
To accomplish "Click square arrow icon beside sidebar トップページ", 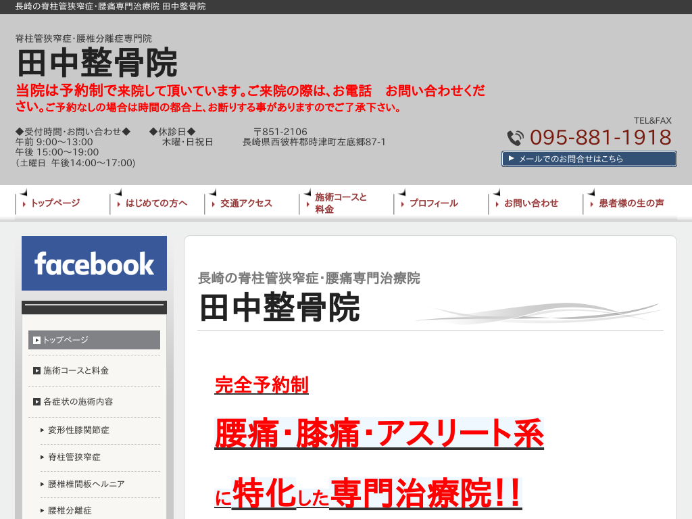I will (x=37, y=341).
